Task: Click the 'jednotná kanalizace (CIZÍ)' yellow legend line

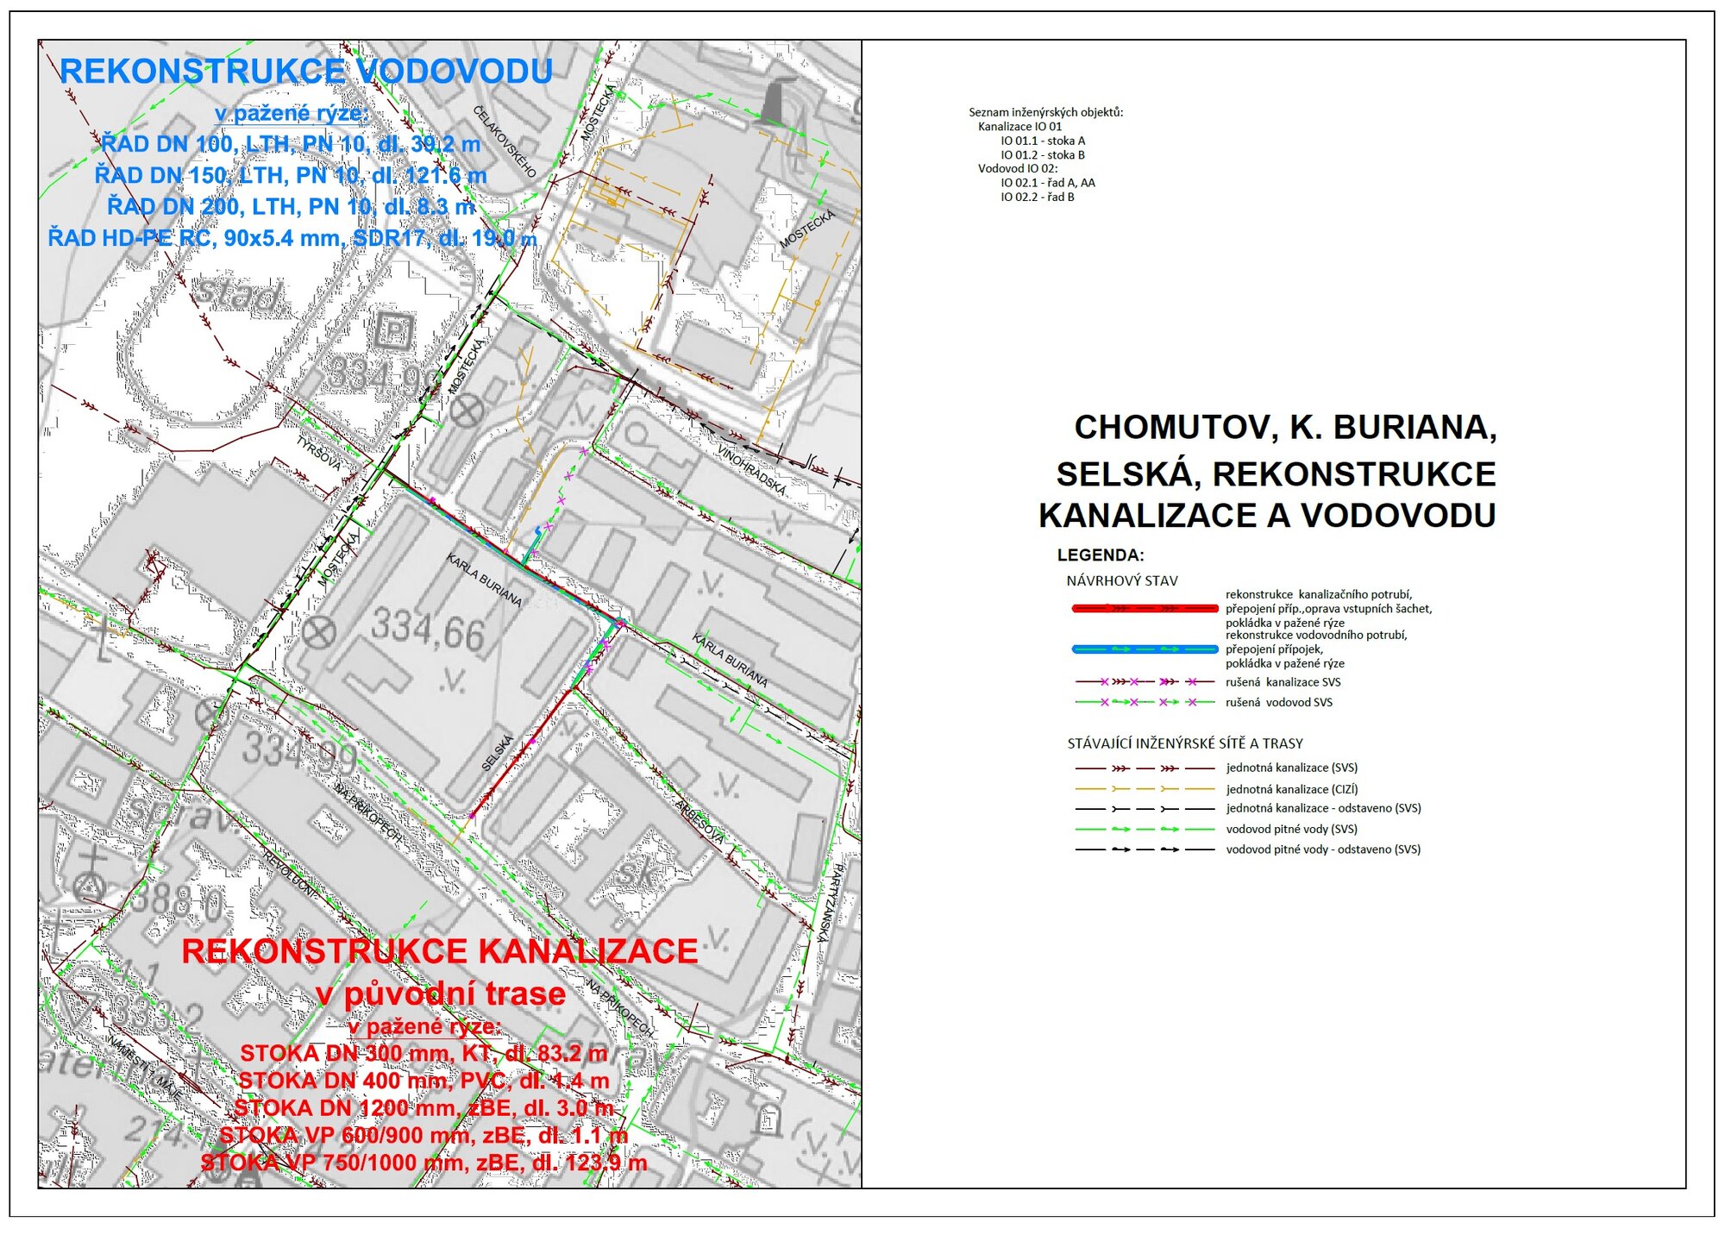Action: click(x=1145, y=789)
